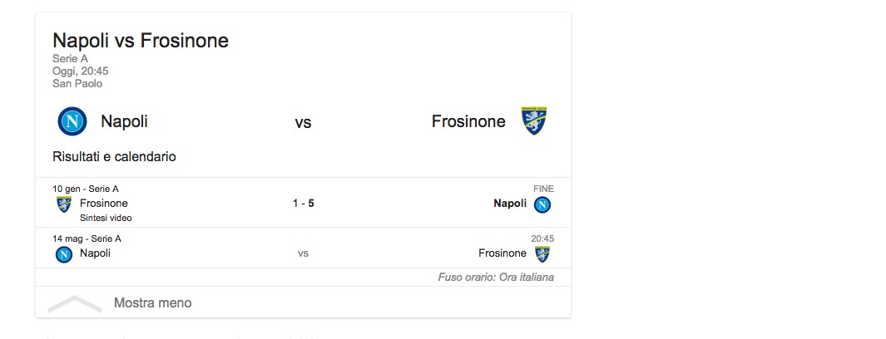
Task: Click the "San Paolo" stadium text
Action: [77, 83]
